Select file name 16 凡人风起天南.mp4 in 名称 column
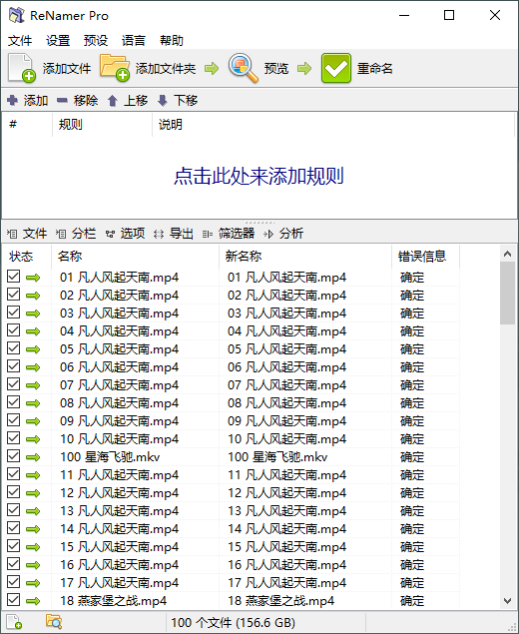Screen dimensions: 519x634 coord(119,565)
